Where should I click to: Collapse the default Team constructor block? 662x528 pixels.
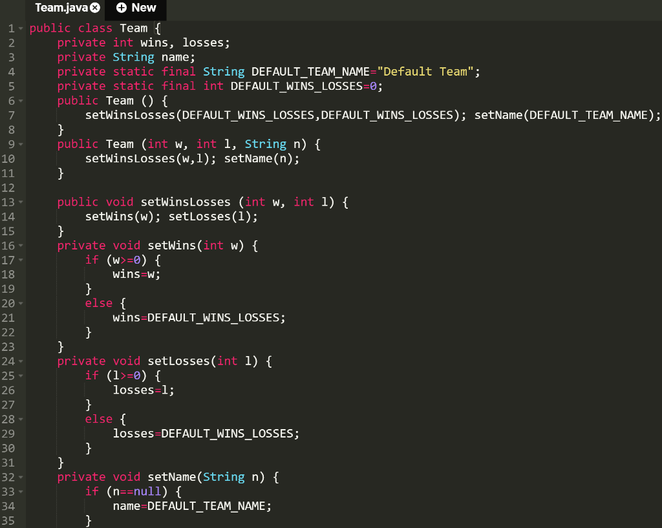[21, 100]
